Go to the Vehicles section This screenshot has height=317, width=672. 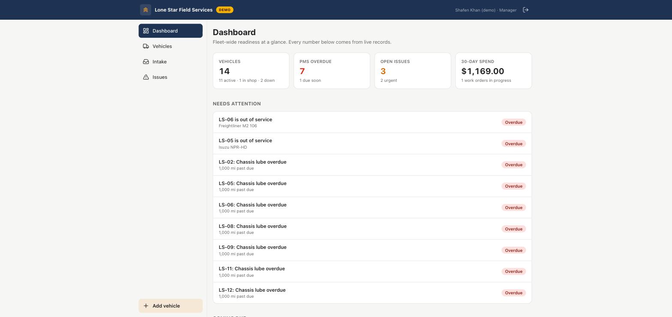[x=171, y=46]
